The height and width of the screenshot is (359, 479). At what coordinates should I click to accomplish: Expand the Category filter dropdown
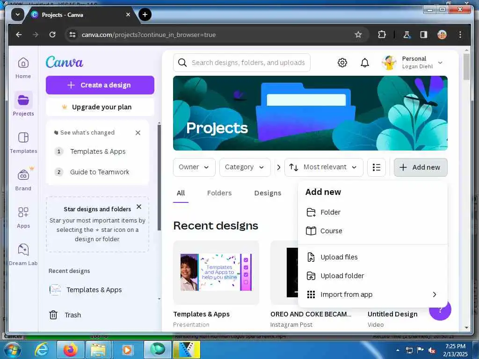click(245, 167)
